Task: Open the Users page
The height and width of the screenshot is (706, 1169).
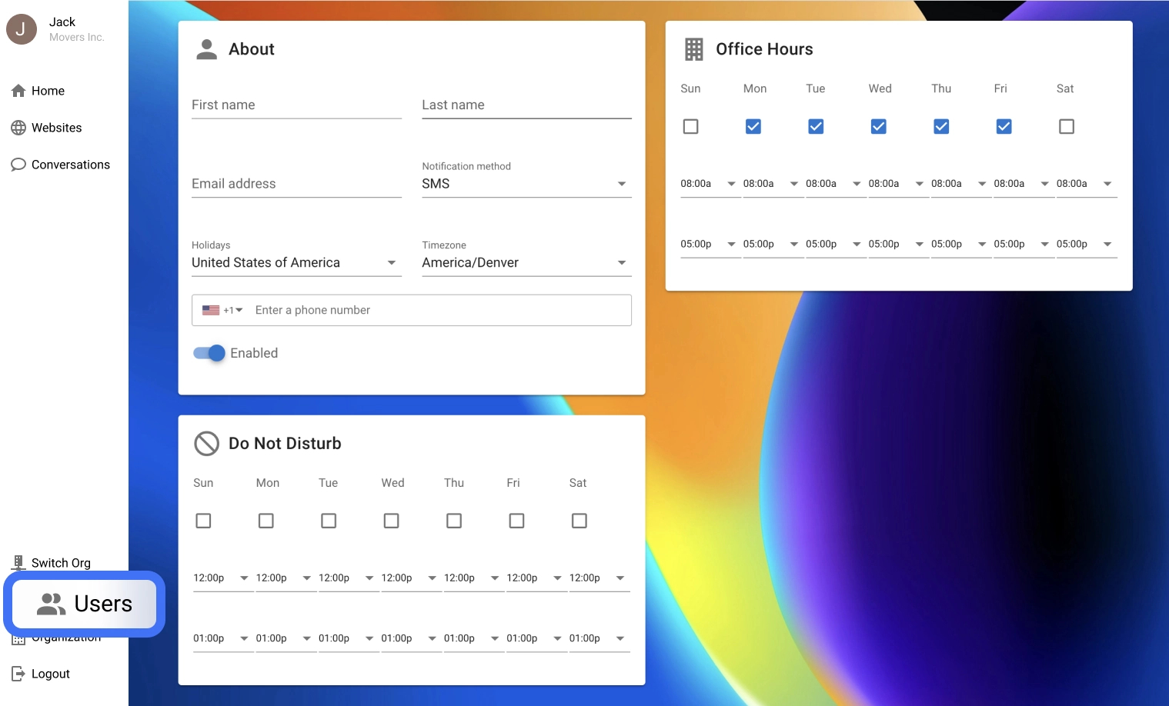Action: click(84, 604)
